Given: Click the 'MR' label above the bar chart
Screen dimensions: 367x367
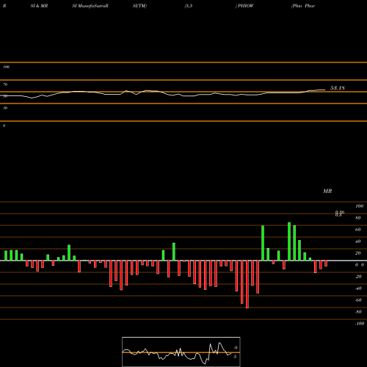Looking at the screenshot, I should [x=327, y=191].
